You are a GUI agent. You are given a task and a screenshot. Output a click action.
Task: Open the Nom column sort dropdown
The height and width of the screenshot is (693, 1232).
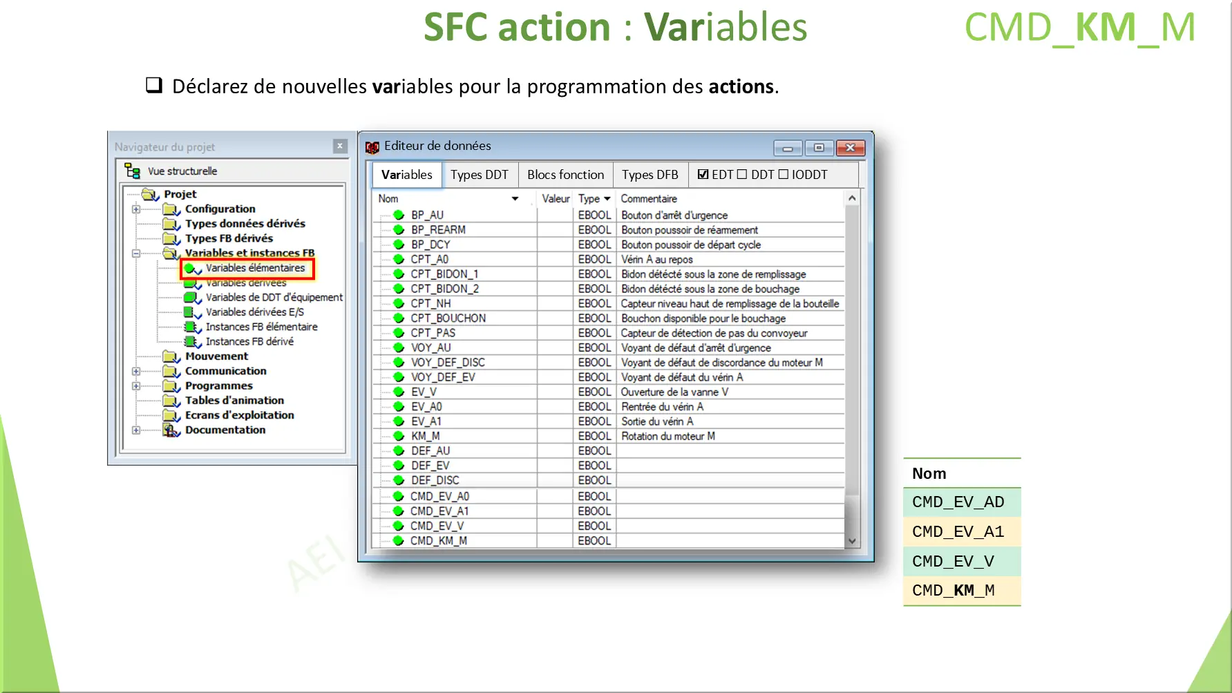(515, 198)
